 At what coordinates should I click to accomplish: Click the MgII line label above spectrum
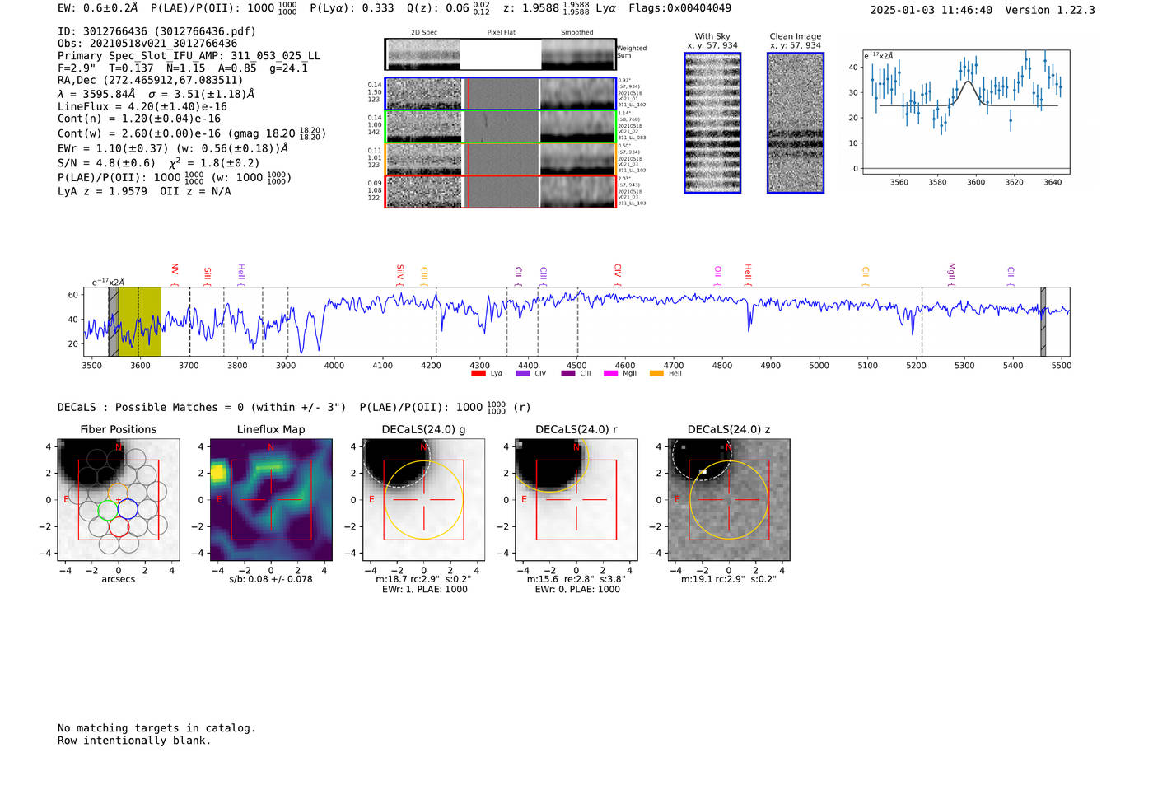click(x=952, y=272)
